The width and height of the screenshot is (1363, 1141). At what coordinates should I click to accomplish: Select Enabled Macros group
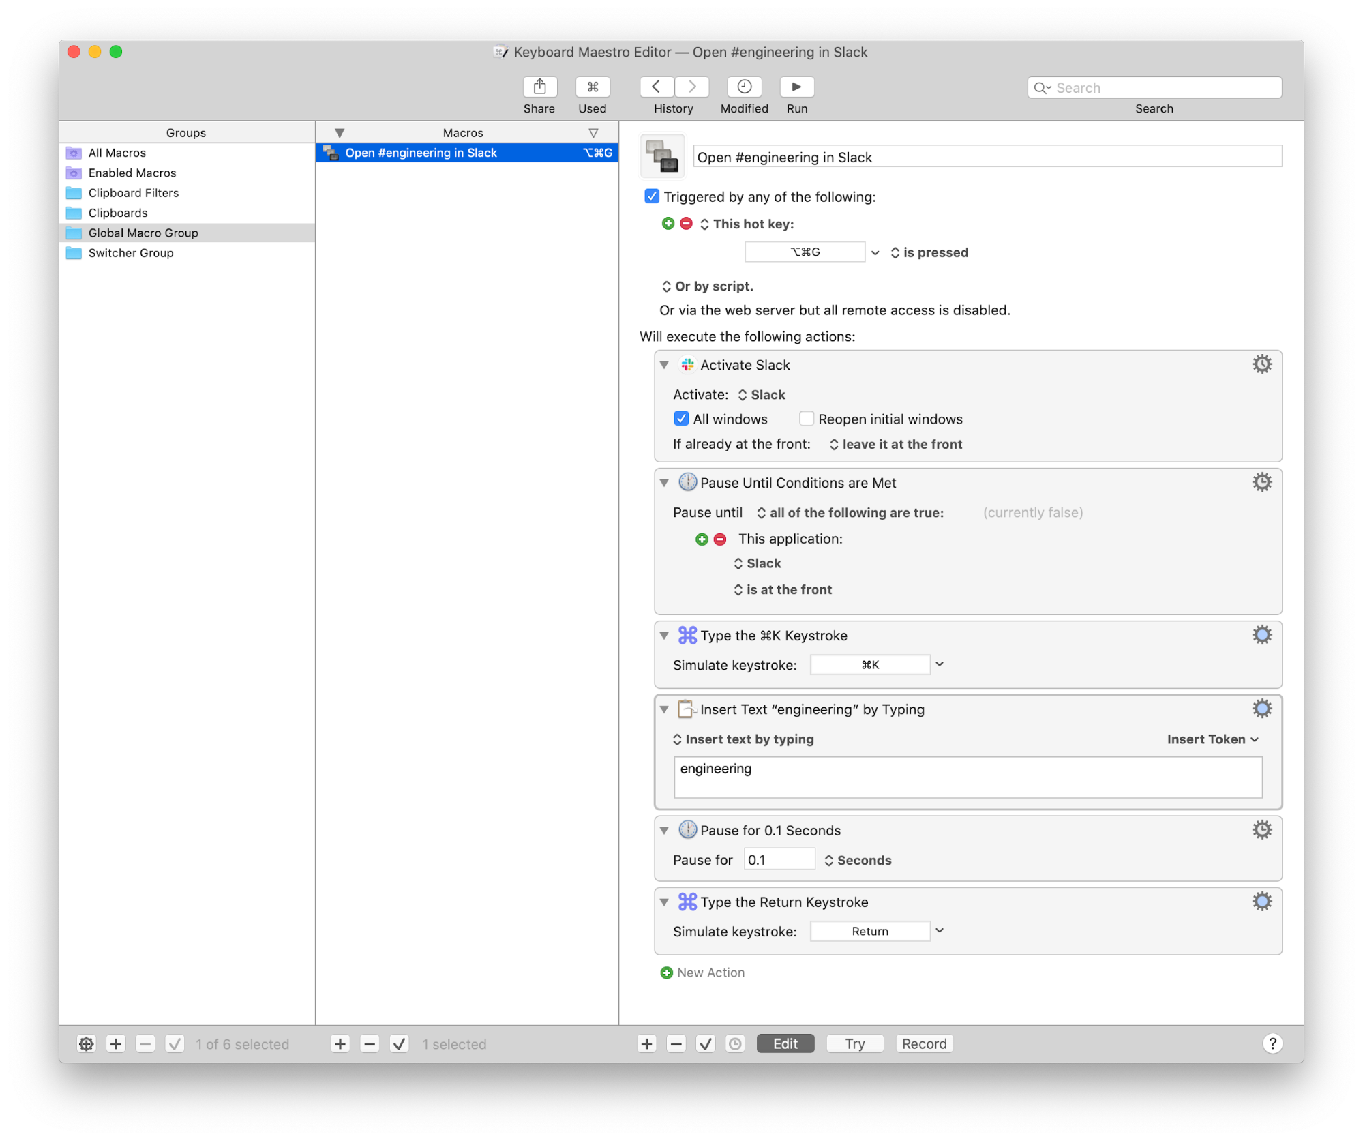coord(187,173)
